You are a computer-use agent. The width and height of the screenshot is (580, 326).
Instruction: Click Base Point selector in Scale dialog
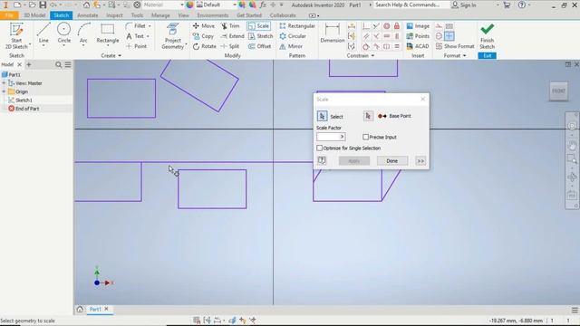(368, 116)
